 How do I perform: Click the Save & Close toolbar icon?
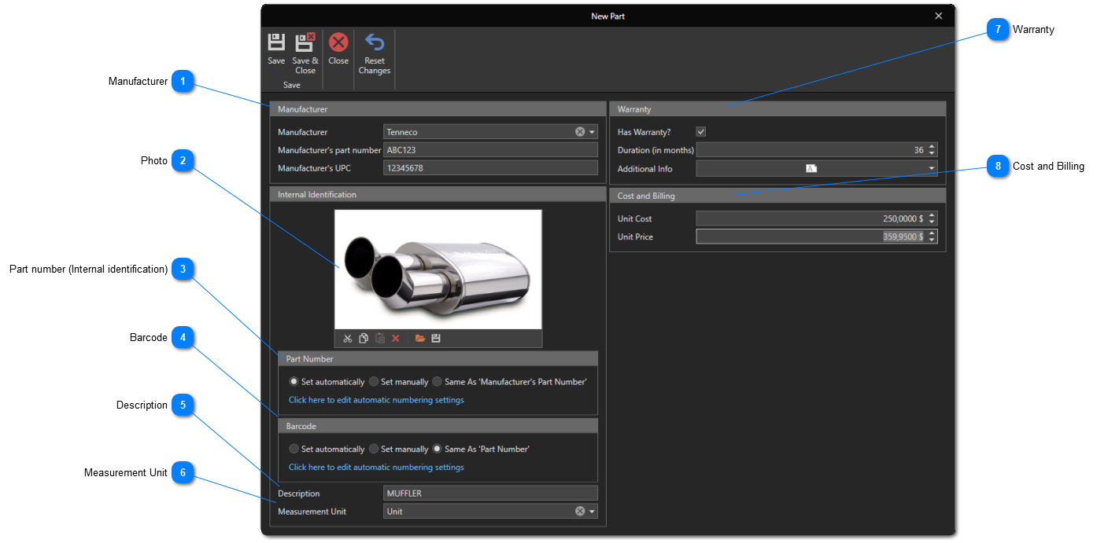(x=305, y=43)
